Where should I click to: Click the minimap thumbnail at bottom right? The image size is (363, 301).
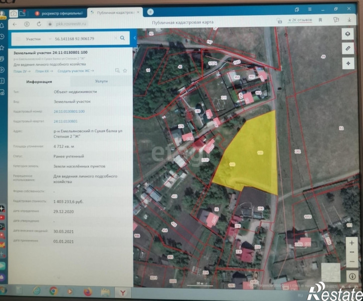point(330,272)
